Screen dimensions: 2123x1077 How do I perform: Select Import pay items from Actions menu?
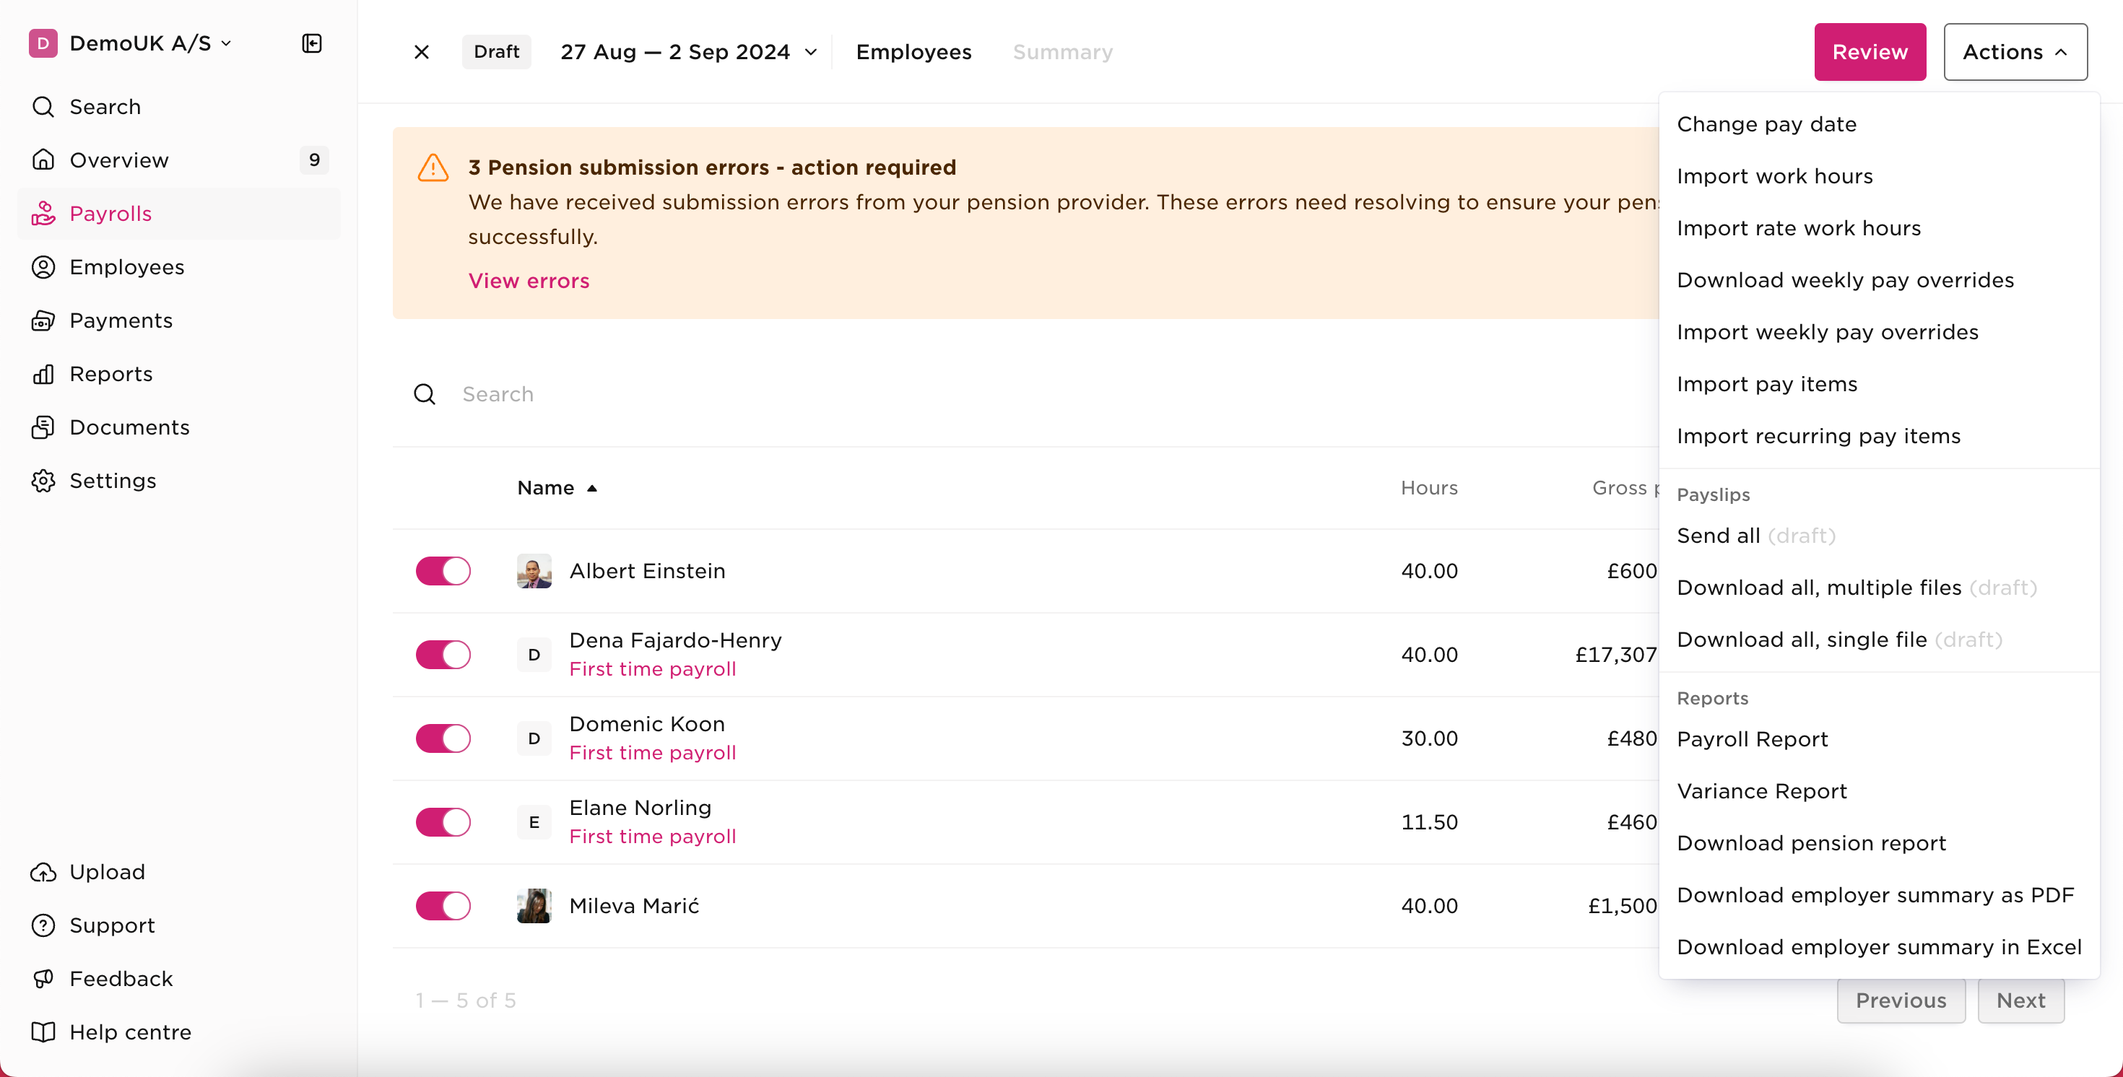click(1767, 383)
